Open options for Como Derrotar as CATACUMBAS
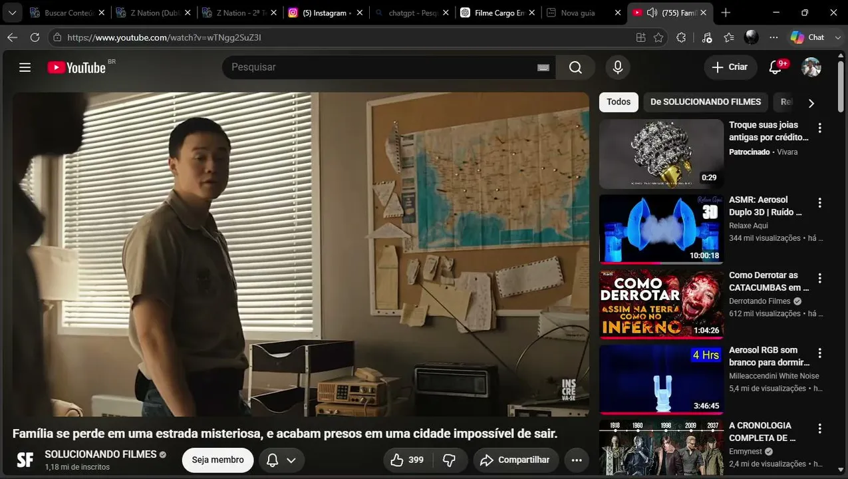The width and height of the screenshot is (848, 479). [820, 278]
